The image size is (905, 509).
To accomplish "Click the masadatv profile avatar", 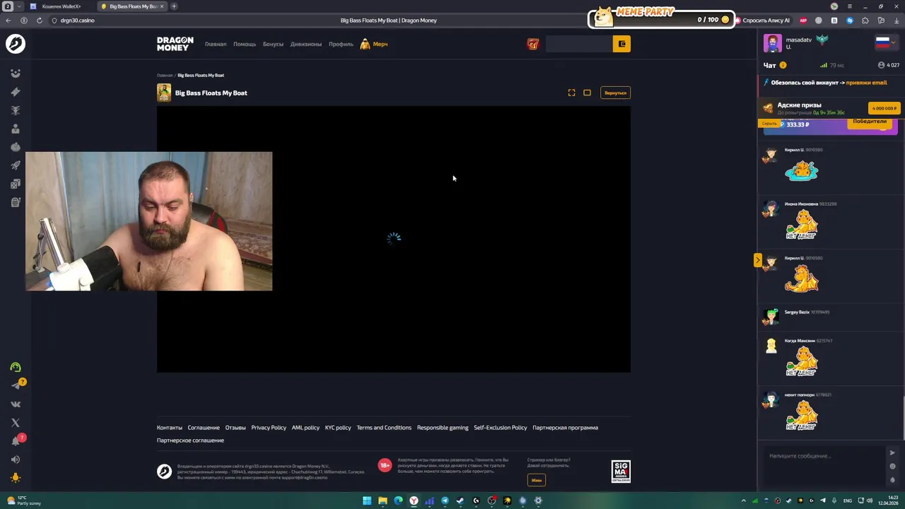I will click(773, 43).
